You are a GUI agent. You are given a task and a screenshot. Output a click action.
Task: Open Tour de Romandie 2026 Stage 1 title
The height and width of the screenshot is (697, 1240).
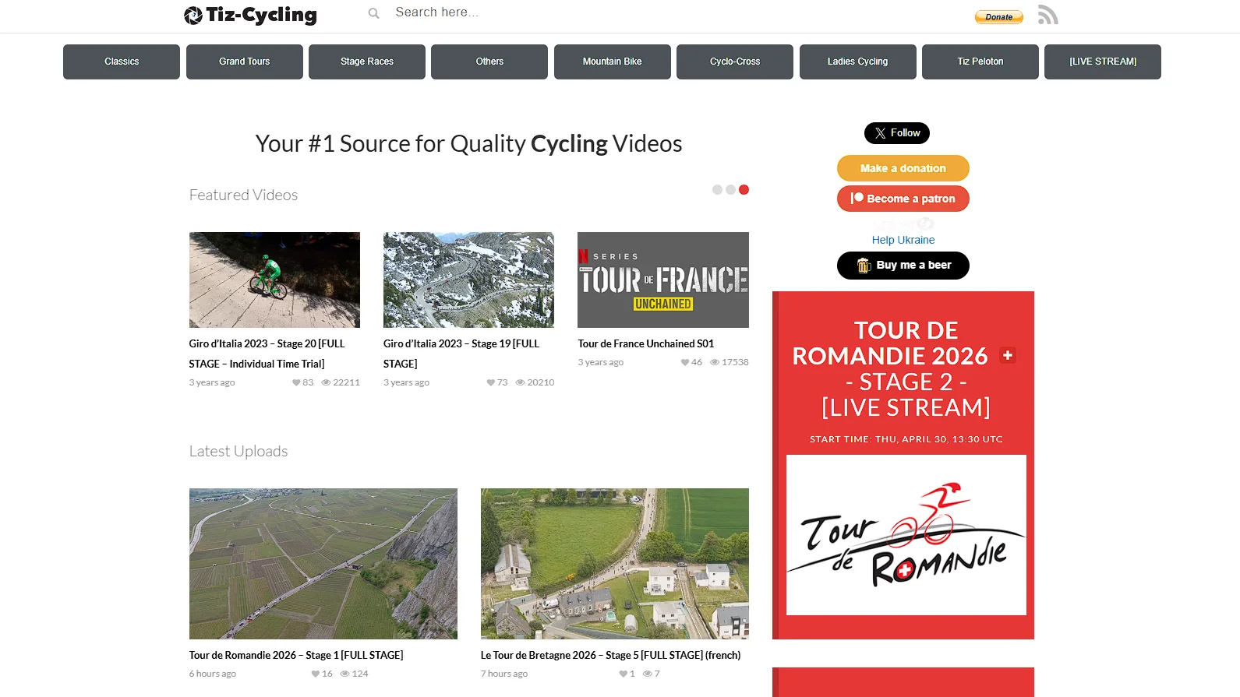[296, 655]
